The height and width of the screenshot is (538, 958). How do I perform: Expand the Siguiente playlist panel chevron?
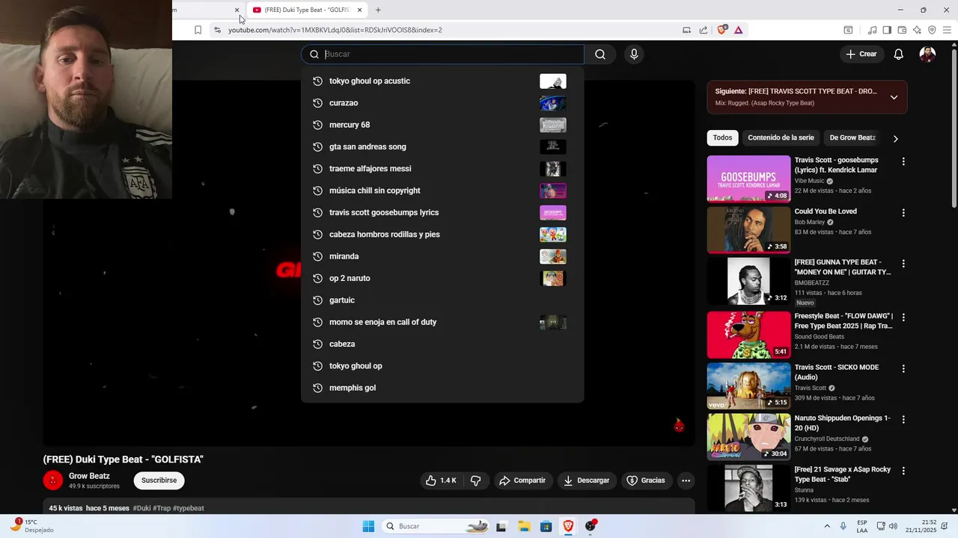point(894,97)
